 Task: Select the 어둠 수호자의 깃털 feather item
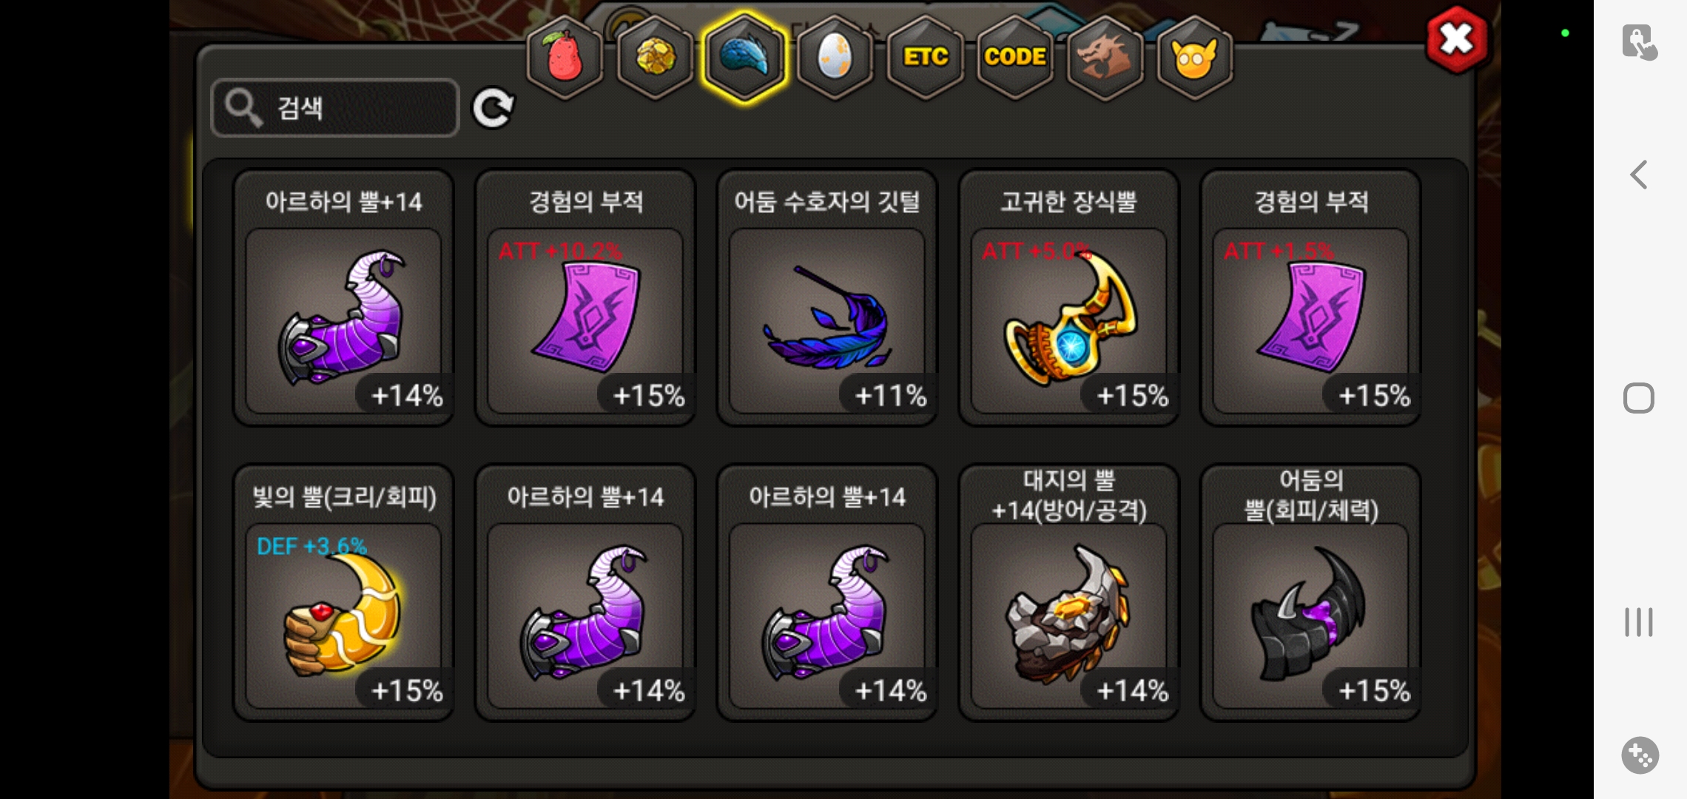click(x=827, y=298)
